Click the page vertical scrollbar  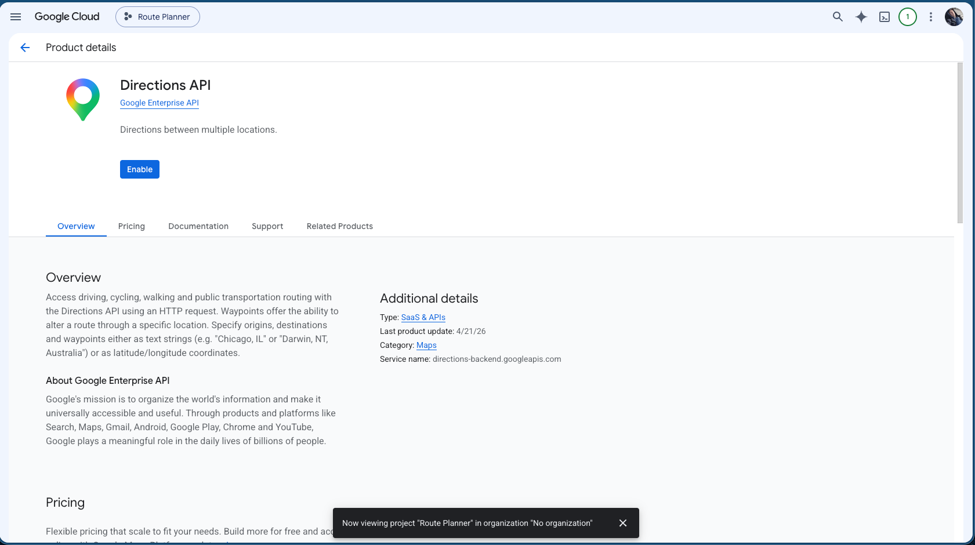(960, 143)
